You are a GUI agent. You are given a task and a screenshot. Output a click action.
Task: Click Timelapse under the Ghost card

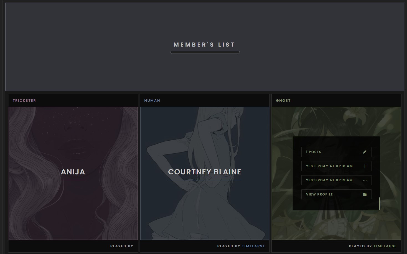385,246
